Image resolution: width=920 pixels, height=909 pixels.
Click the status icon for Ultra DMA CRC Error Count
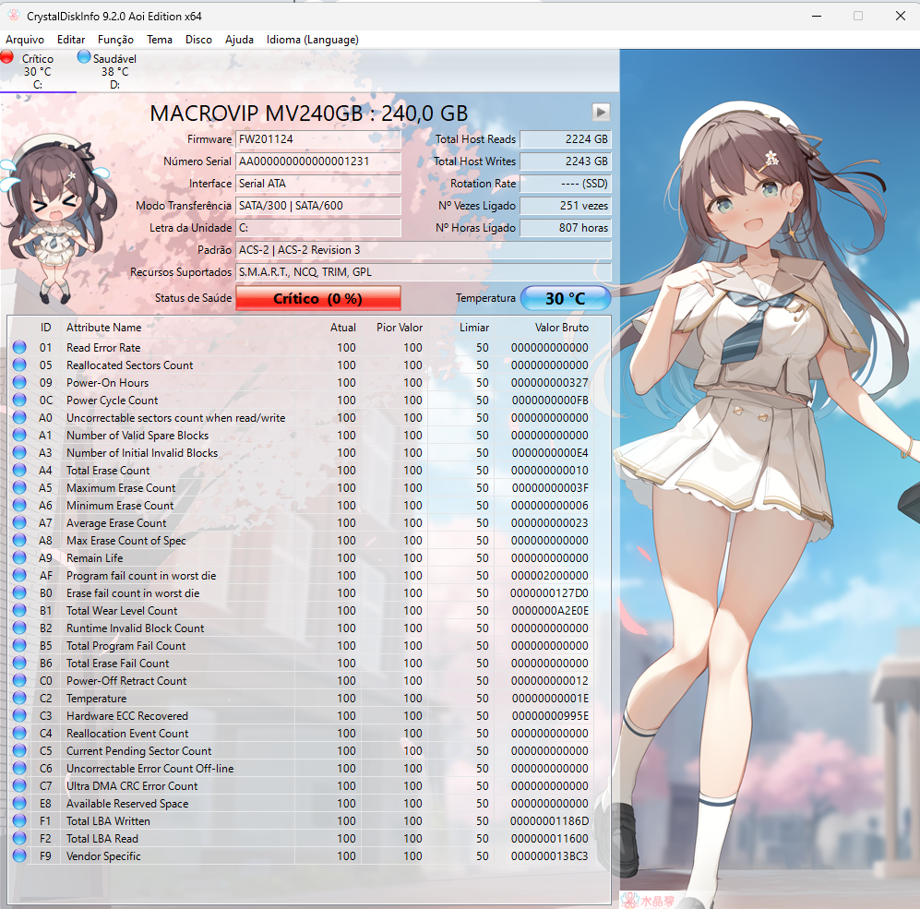click(x=19, y=785)
